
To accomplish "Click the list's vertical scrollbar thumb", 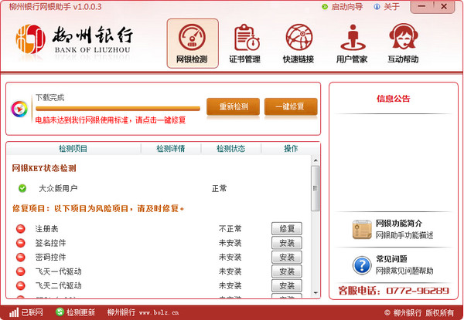I will pyautogui.click(x=316, y=188).
